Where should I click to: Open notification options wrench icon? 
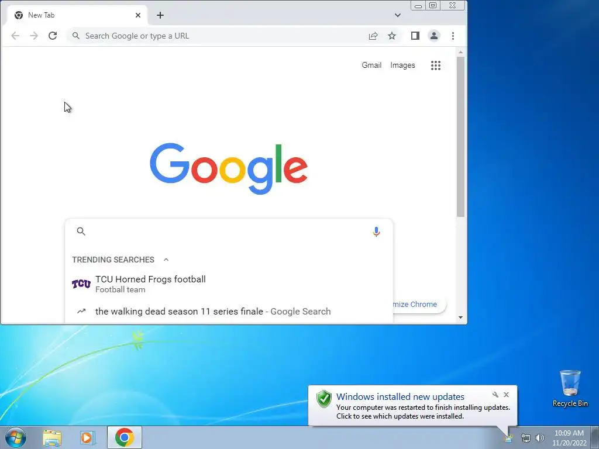point(495,395)
